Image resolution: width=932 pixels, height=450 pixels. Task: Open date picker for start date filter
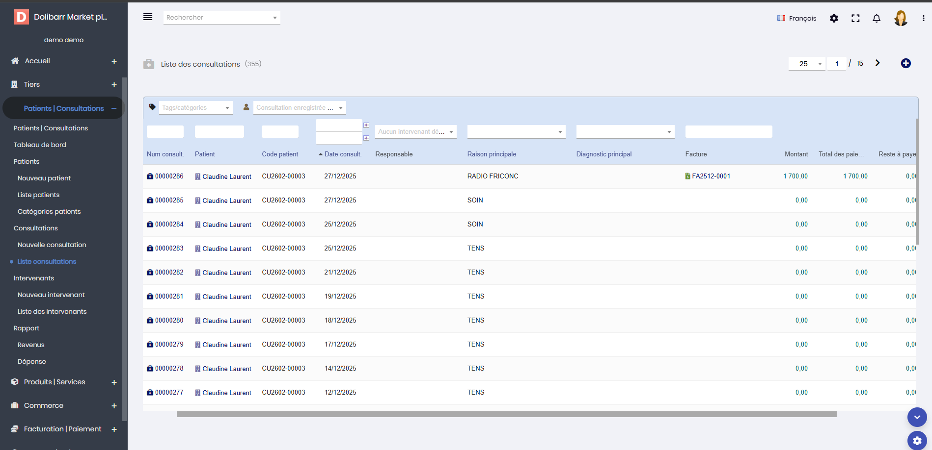[x=366, y=125]
